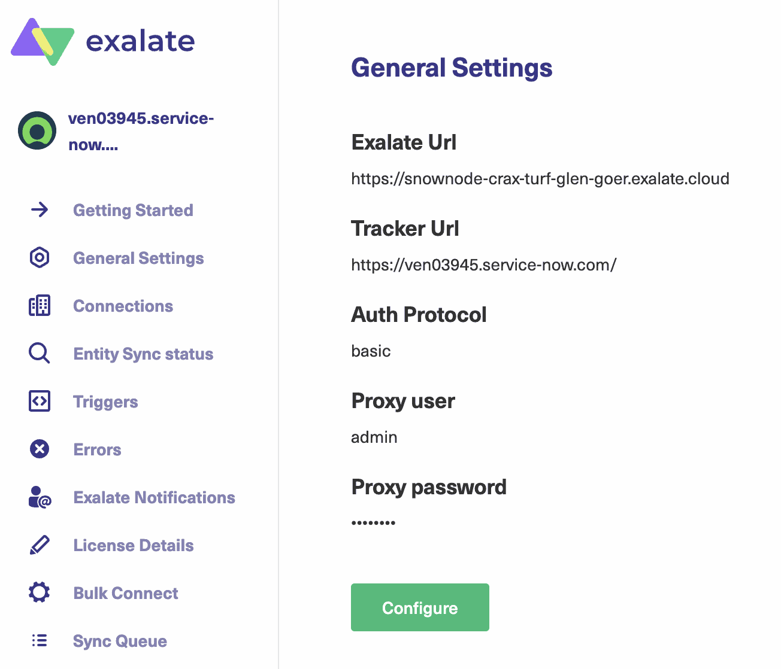The height and width of the screenshot is (669, 781).
Task: Select the Bulk Connect gear icon
Action: (39, 592)
